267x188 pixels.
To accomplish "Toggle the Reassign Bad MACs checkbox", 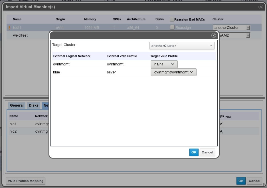I will [x=172, y=19].
